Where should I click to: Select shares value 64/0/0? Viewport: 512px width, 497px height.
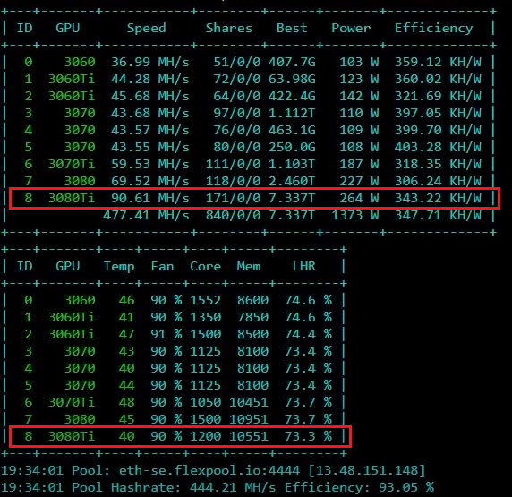pos(237,96)
